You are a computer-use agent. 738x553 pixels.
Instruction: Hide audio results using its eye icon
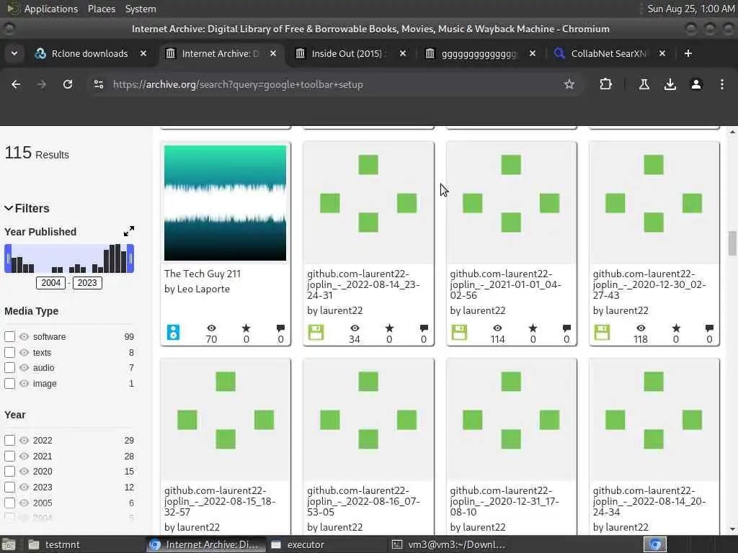(24, 368)
